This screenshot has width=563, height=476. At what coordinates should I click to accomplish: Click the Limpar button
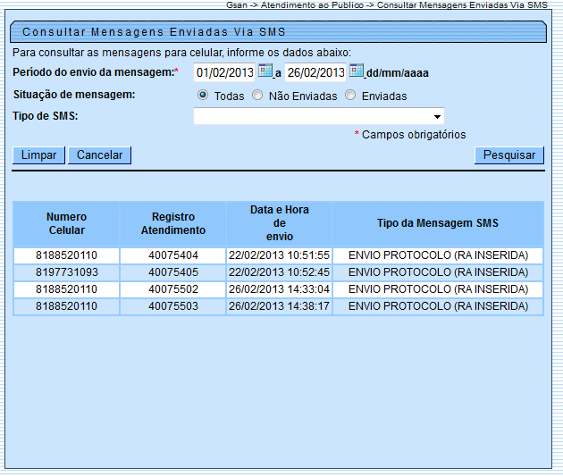[x=38, y=155]
